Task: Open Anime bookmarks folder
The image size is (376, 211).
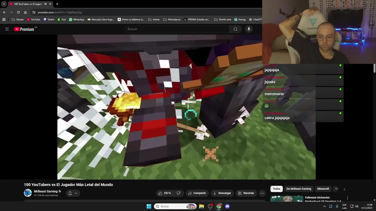Action: point(154,20)
